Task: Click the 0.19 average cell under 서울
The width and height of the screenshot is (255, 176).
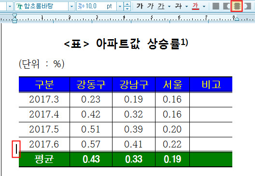Action: (x=172, y=160)
